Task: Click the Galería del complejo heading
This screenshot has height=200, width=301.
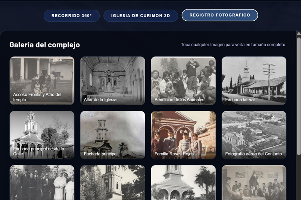Action: point(44,45)
